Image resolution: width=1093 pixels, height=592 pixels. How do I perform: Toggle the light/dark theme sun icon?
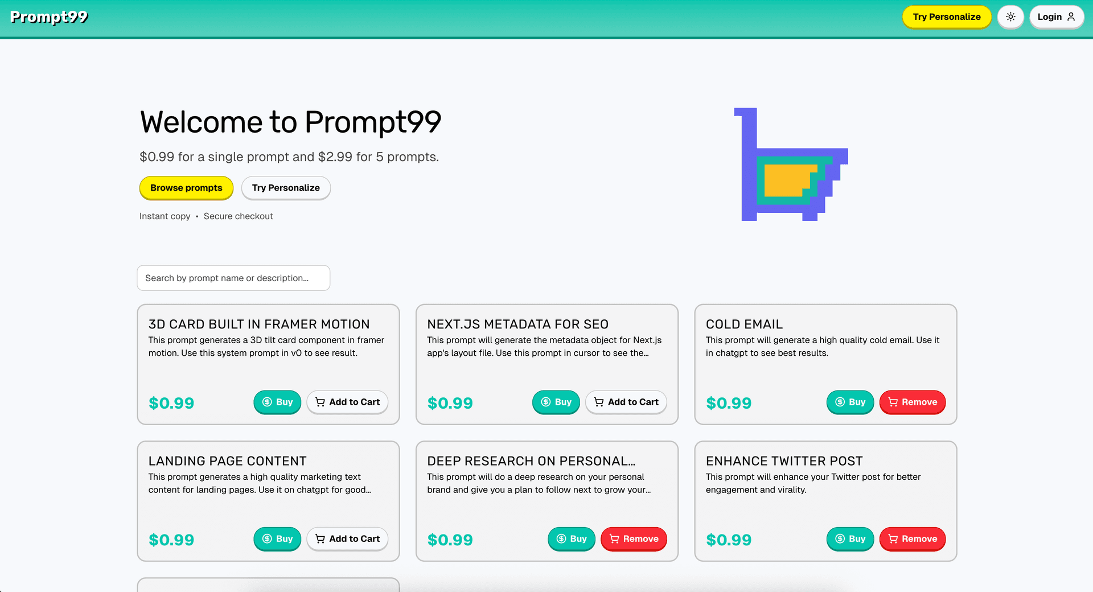[x=1010, y=17]
